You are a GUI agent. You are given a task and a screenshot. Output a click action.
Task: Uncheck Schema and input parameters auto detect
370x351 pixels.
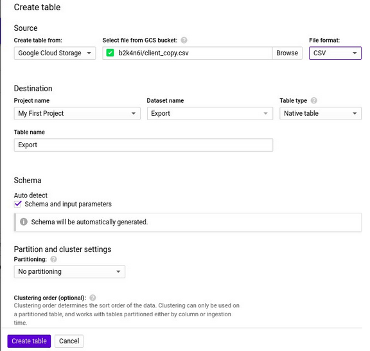18,204
